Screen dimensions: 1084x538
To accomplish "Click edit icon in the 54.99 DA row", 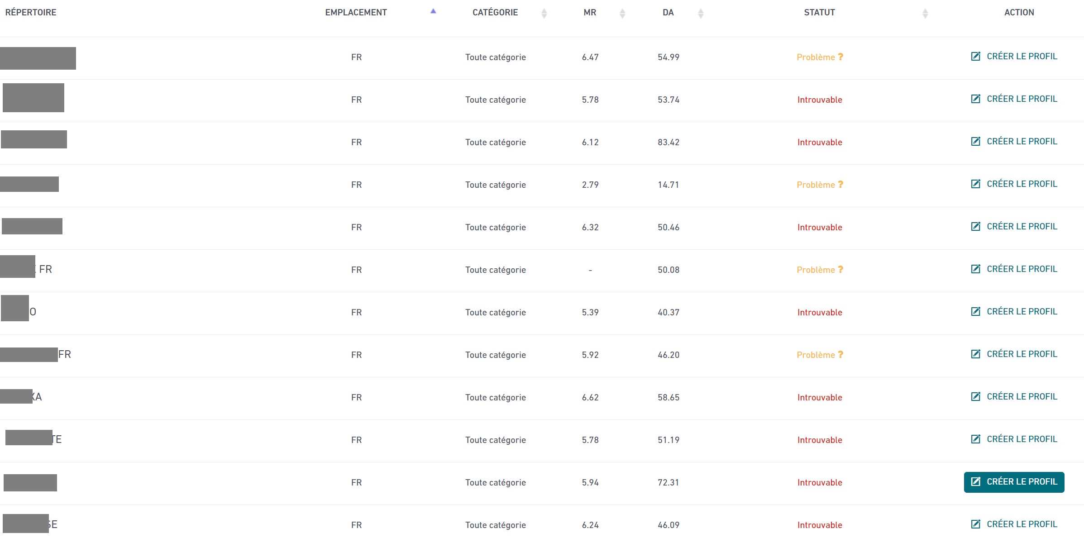I will [x=976, y=57].
